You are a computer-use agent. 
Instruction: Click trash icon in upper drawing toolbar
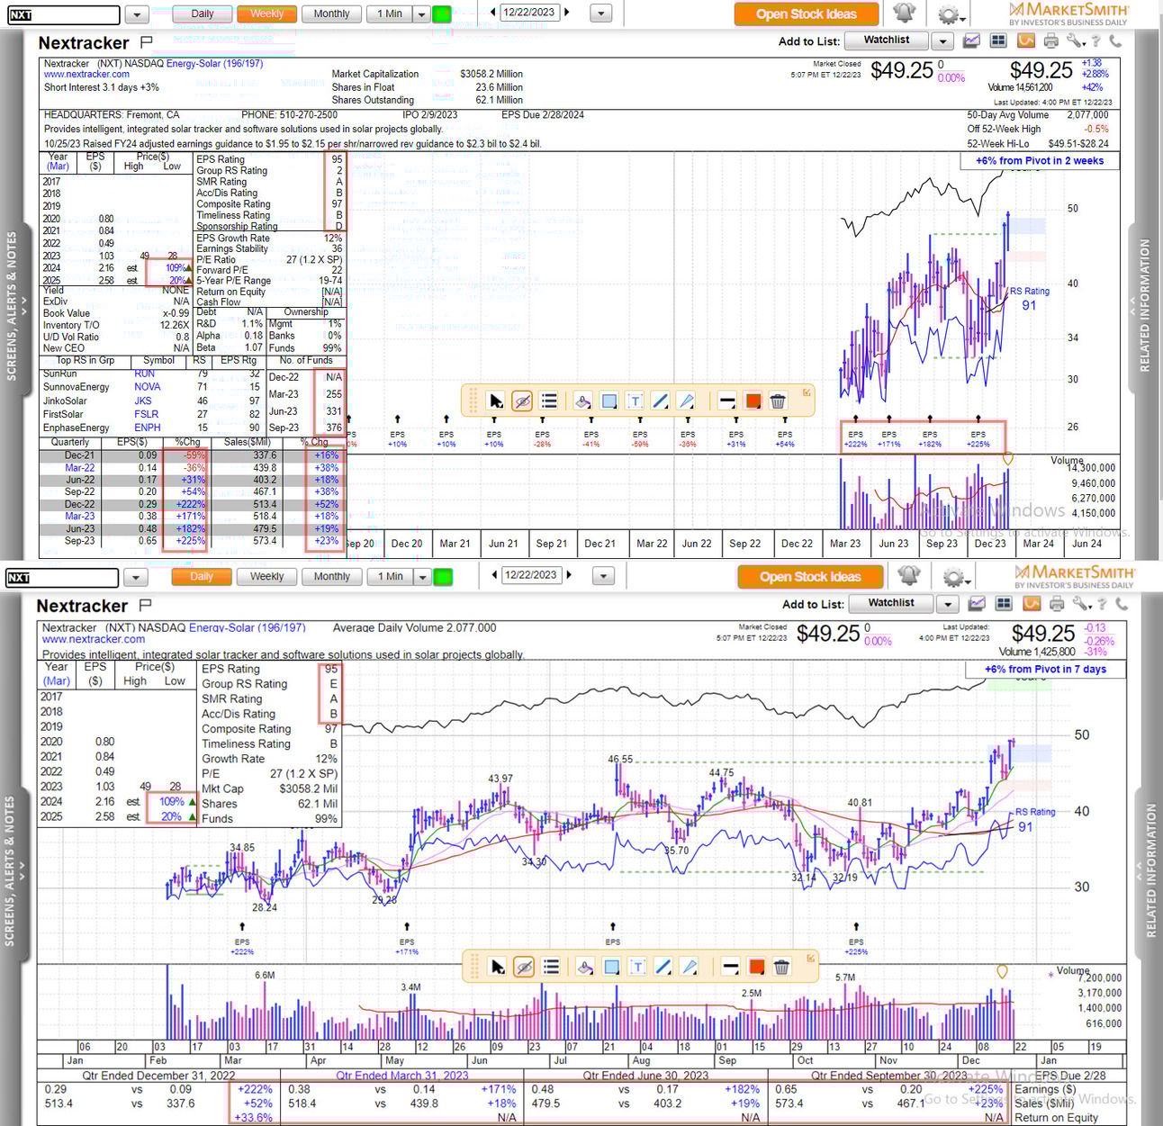point(780,401)
